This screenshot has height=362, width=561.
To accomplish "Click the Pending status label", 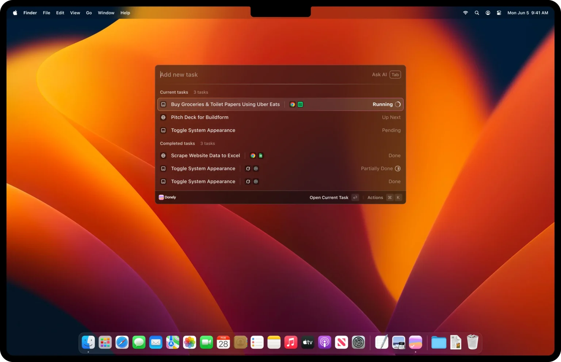I will (x=391, y=130).
